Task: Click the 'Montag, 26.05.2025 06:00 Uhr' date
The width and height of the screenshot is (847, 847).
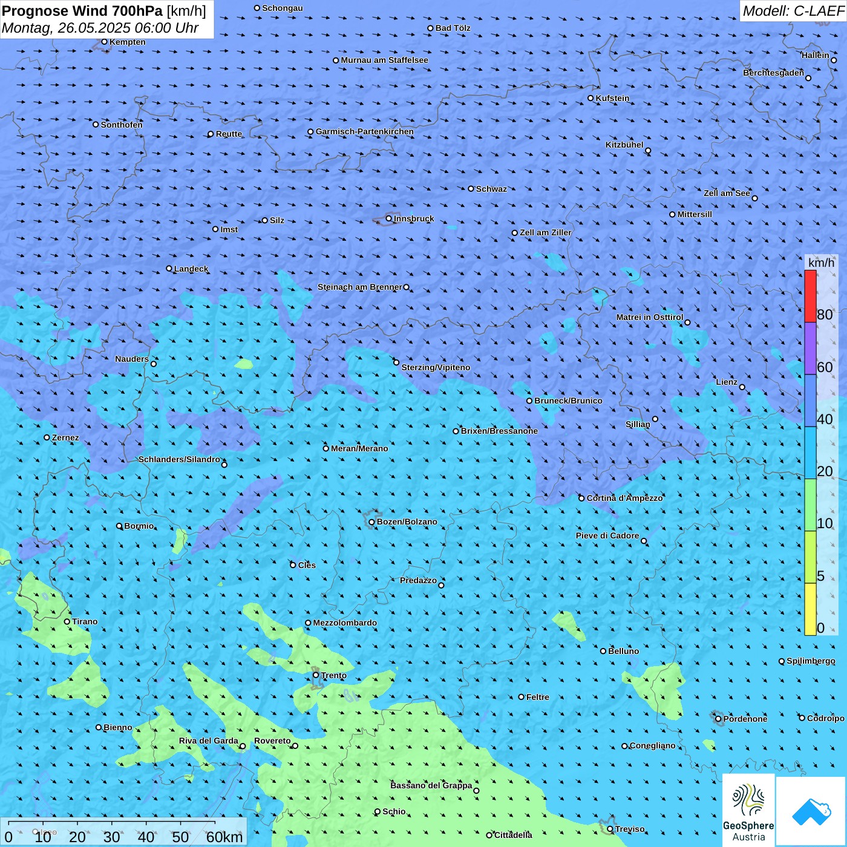Action: pyautogui.click(x=100, y=28)
